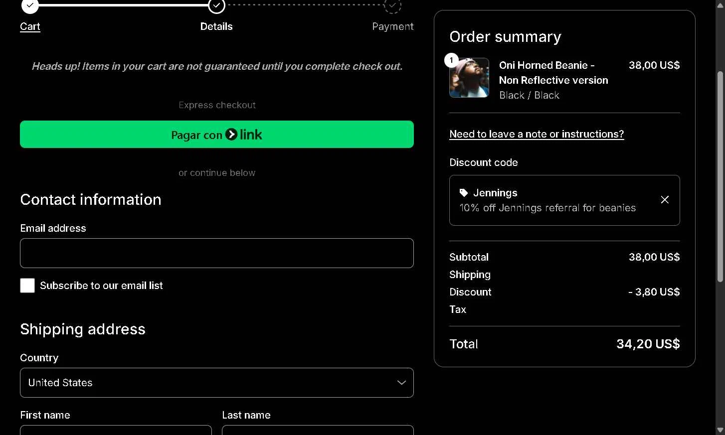
Task: Click the 38,00 US$ subtotal value
Action: point(654,257)
